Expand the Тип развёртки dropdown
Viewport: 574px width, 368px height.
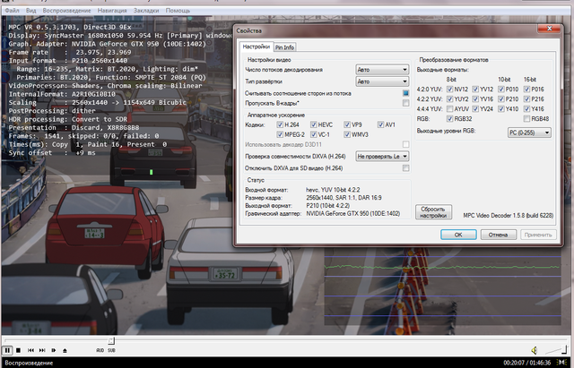[382, 81]
